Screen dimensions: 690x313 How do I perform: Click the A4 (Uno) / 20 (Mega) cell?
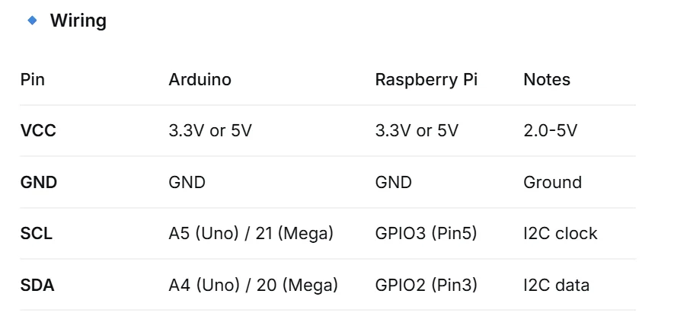point(253,286)
